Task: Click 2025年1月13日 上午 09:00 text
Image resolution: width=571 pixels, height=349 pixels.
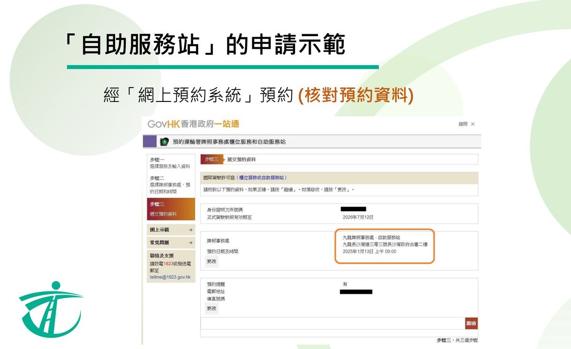Action: 369,251
